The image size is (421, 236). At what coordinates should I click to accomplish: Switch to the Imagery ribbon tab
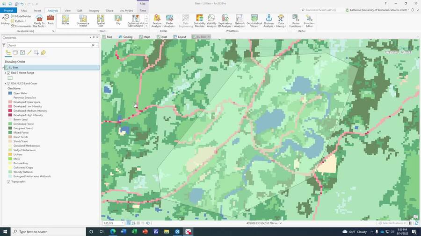[x=94, y=10]
